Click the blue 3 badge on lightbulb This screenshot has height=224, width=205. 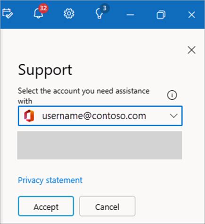(105, 8)
